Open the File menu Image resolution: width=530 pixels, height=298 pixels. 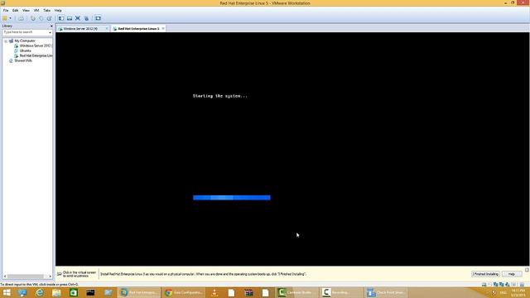tap(6, 11)
